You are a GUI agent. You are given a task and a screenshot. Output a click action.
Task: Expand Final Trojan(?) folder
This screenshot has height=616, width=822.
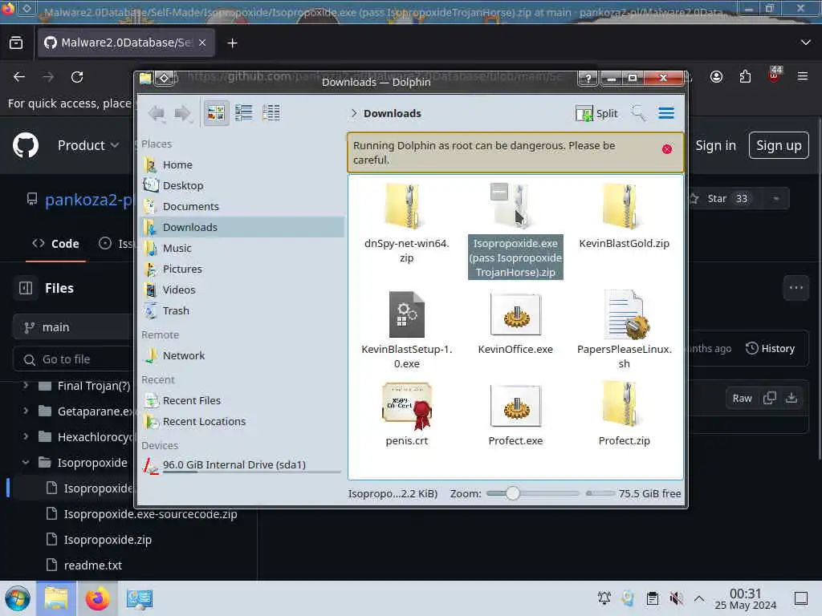pos(25,386)
